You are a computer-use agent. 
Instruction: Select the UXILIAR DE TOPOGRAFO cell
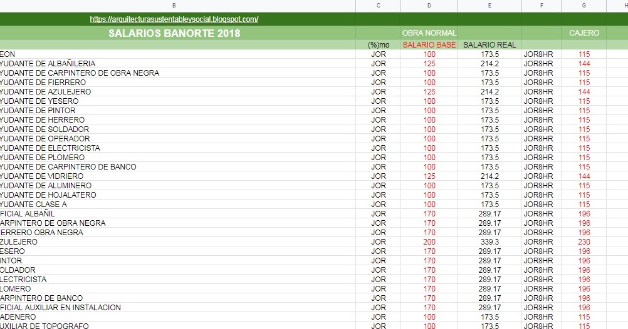click(177, 326)
